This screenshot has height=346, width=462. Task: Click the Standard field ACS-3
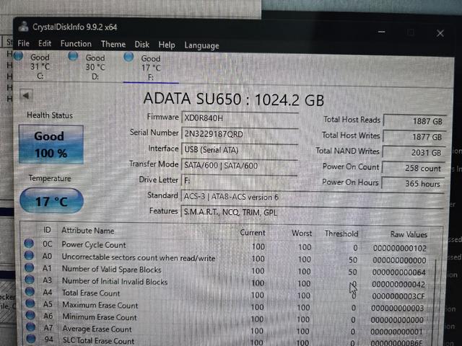pyautogui.click(x=313, y=197)
